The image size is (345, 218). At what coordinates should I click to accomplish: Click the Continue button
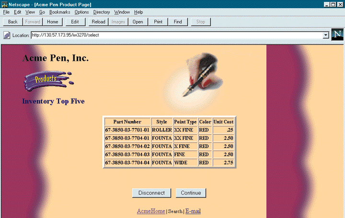pyautogui.click(x=191, y=193)
